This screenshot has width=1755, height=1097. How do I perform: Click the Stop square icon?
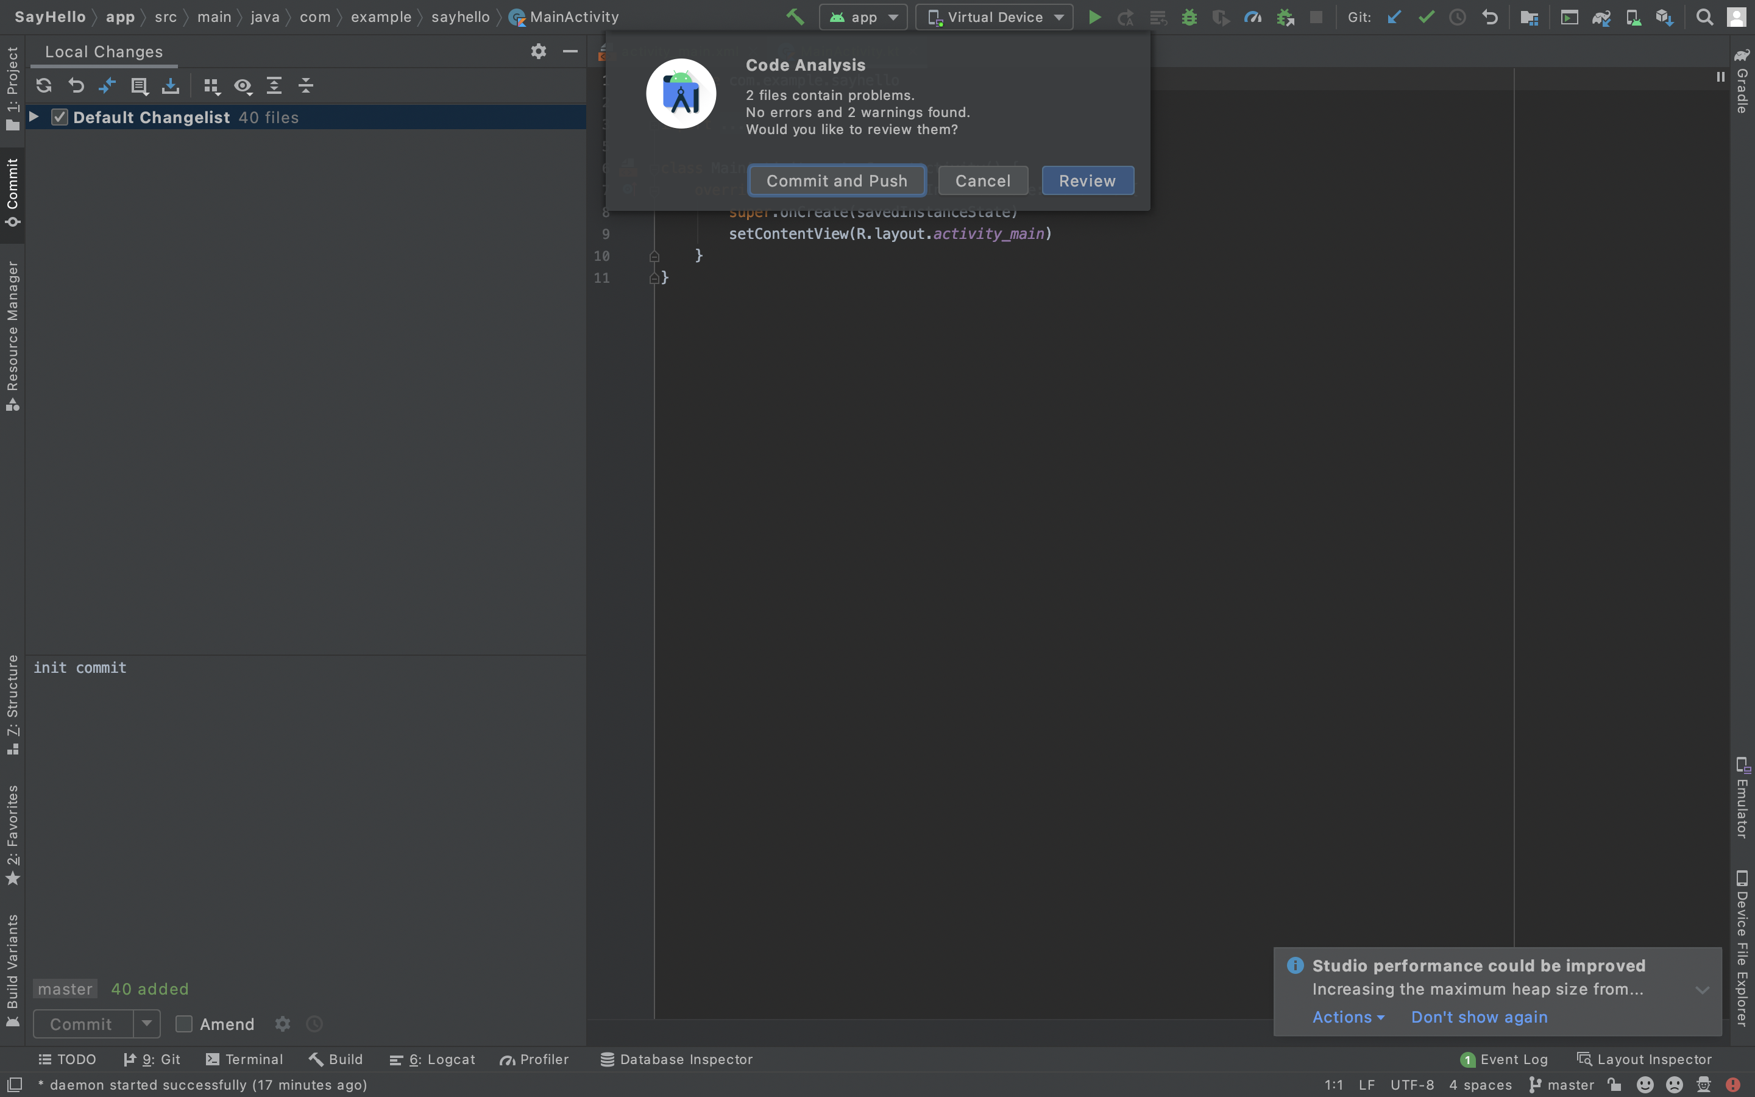click(1316, 16)
